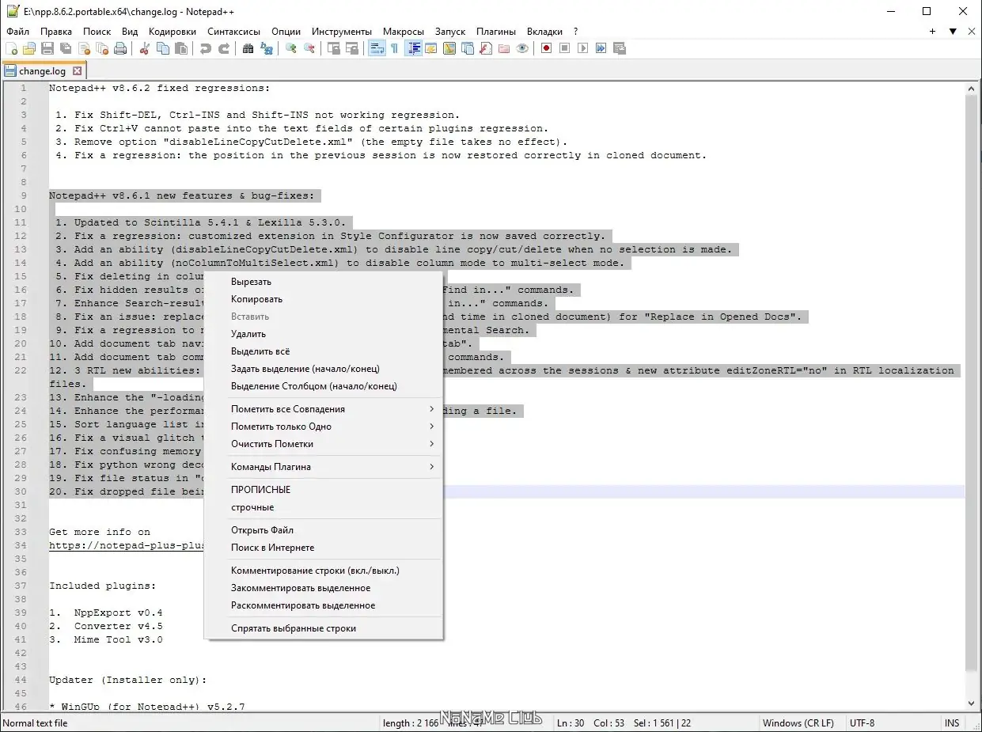982x732 pixels.
Task: Expand the 'Очистить Пометки' submenu arrow
Action: tap(432, 444)
